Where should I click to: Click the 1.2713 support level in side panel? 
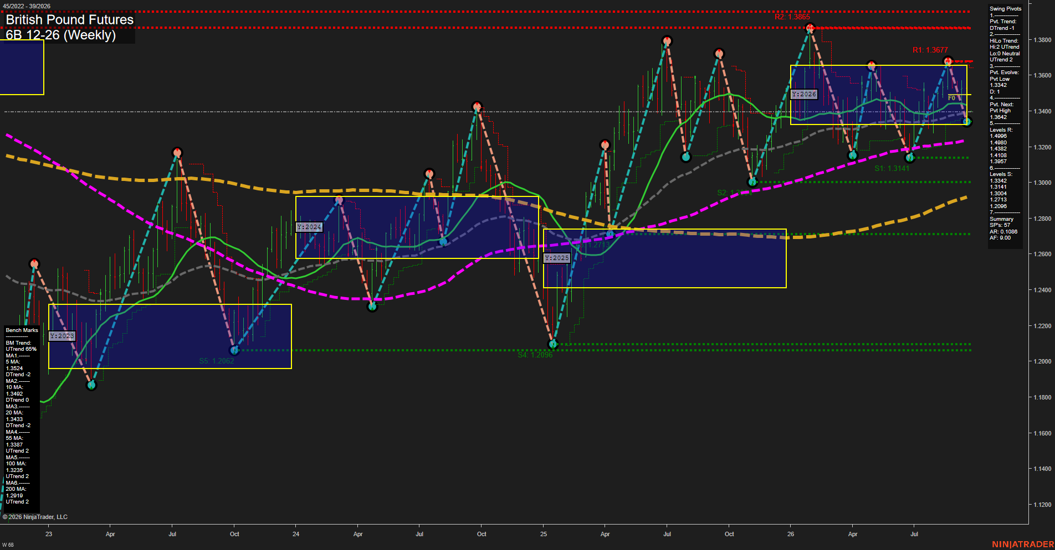click(x=998, y=200)
